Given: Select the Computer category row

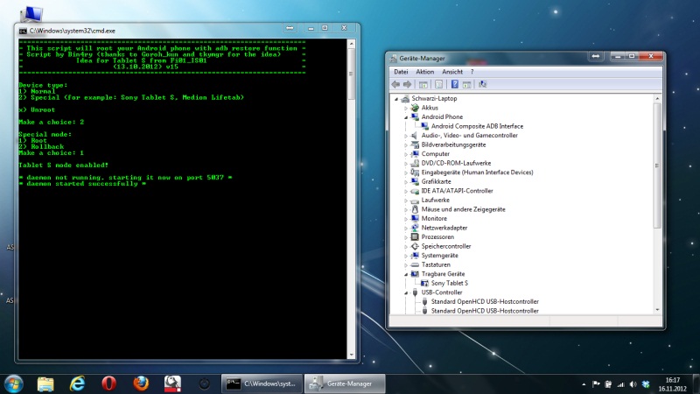Looking at the screenshot, I should [435, 154].
